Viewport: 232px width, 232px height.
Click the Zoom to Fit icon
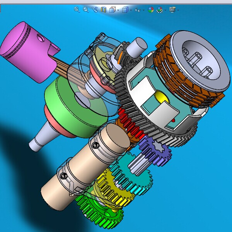coord(77,10)
